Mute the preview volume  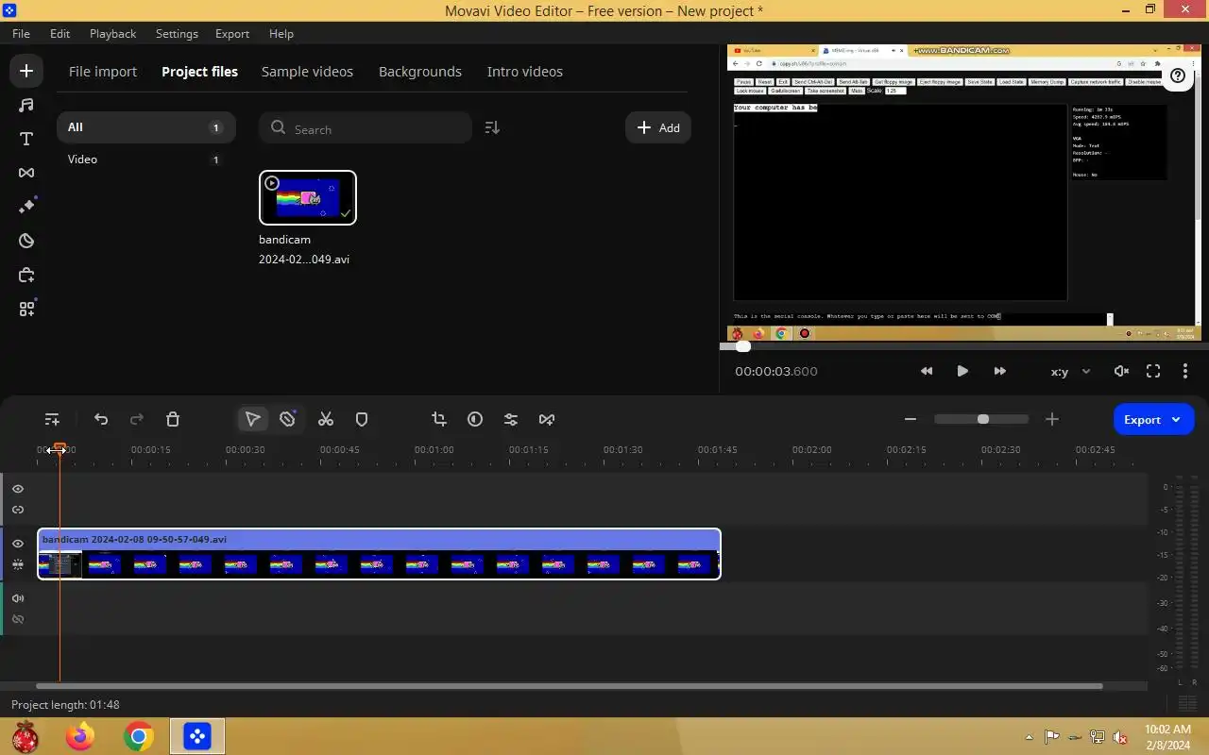click(x=1121, y=371)
